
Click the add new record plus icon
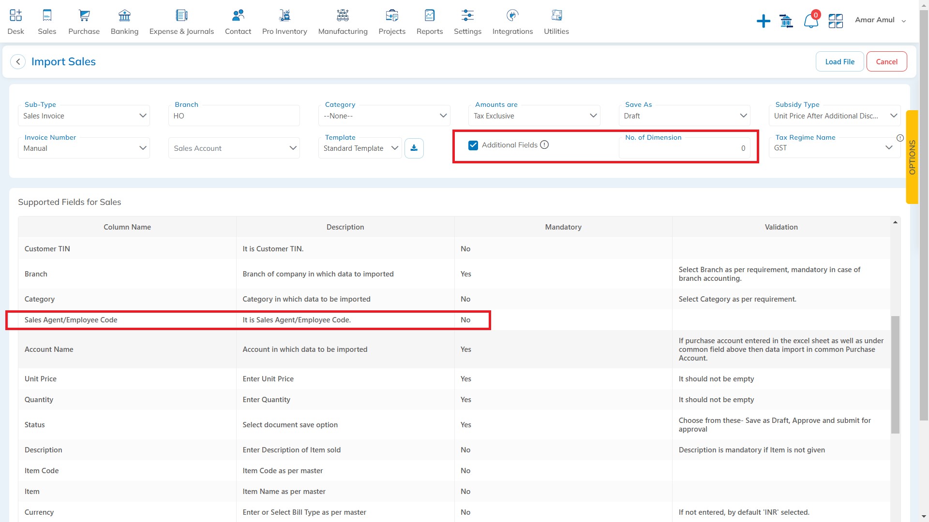763,21
